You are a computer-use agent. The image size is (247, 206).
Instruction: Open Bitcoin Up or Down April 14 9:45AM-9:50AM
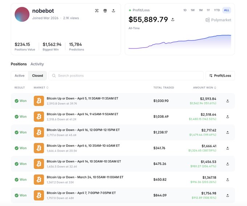coord(82,114)
